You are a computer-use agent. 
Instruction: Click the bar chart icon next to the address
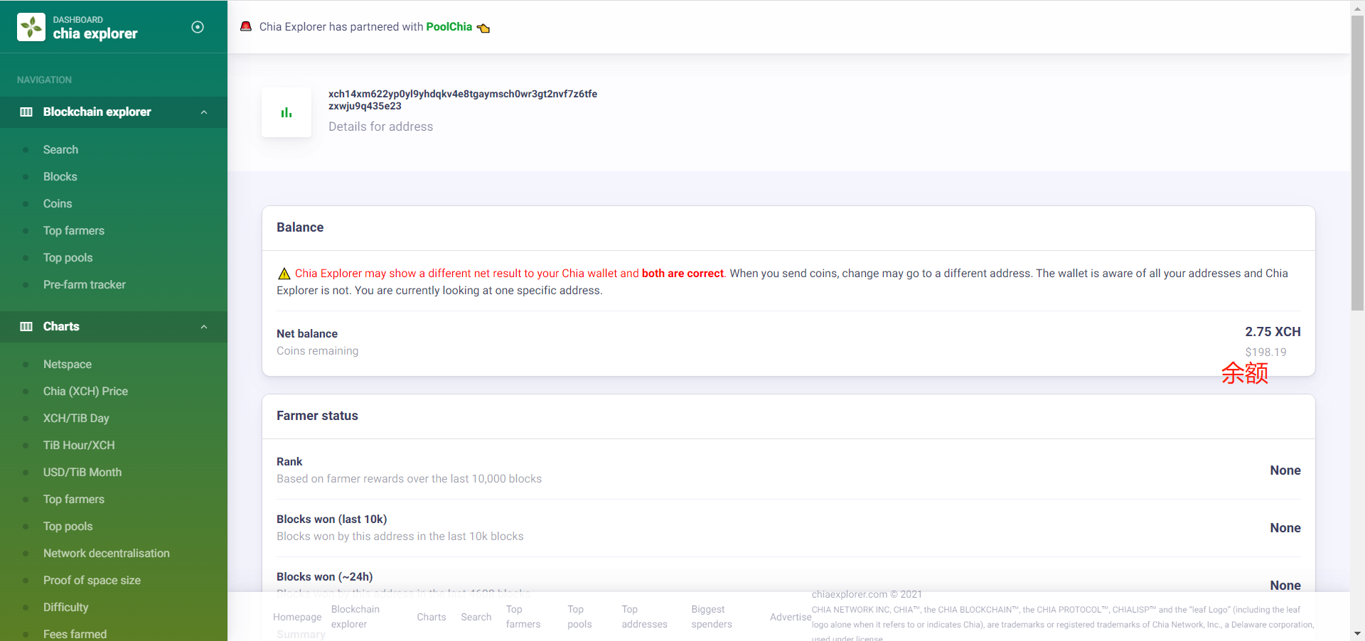click(x=287, y=112)
